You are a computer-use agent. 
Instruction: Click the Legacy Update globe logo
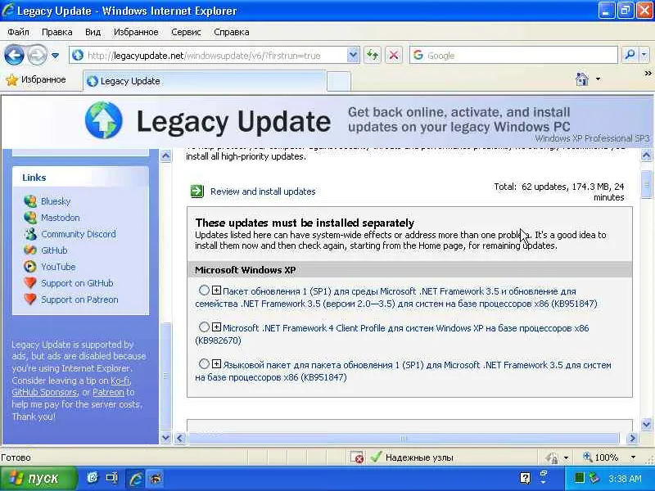pos(104,119)
